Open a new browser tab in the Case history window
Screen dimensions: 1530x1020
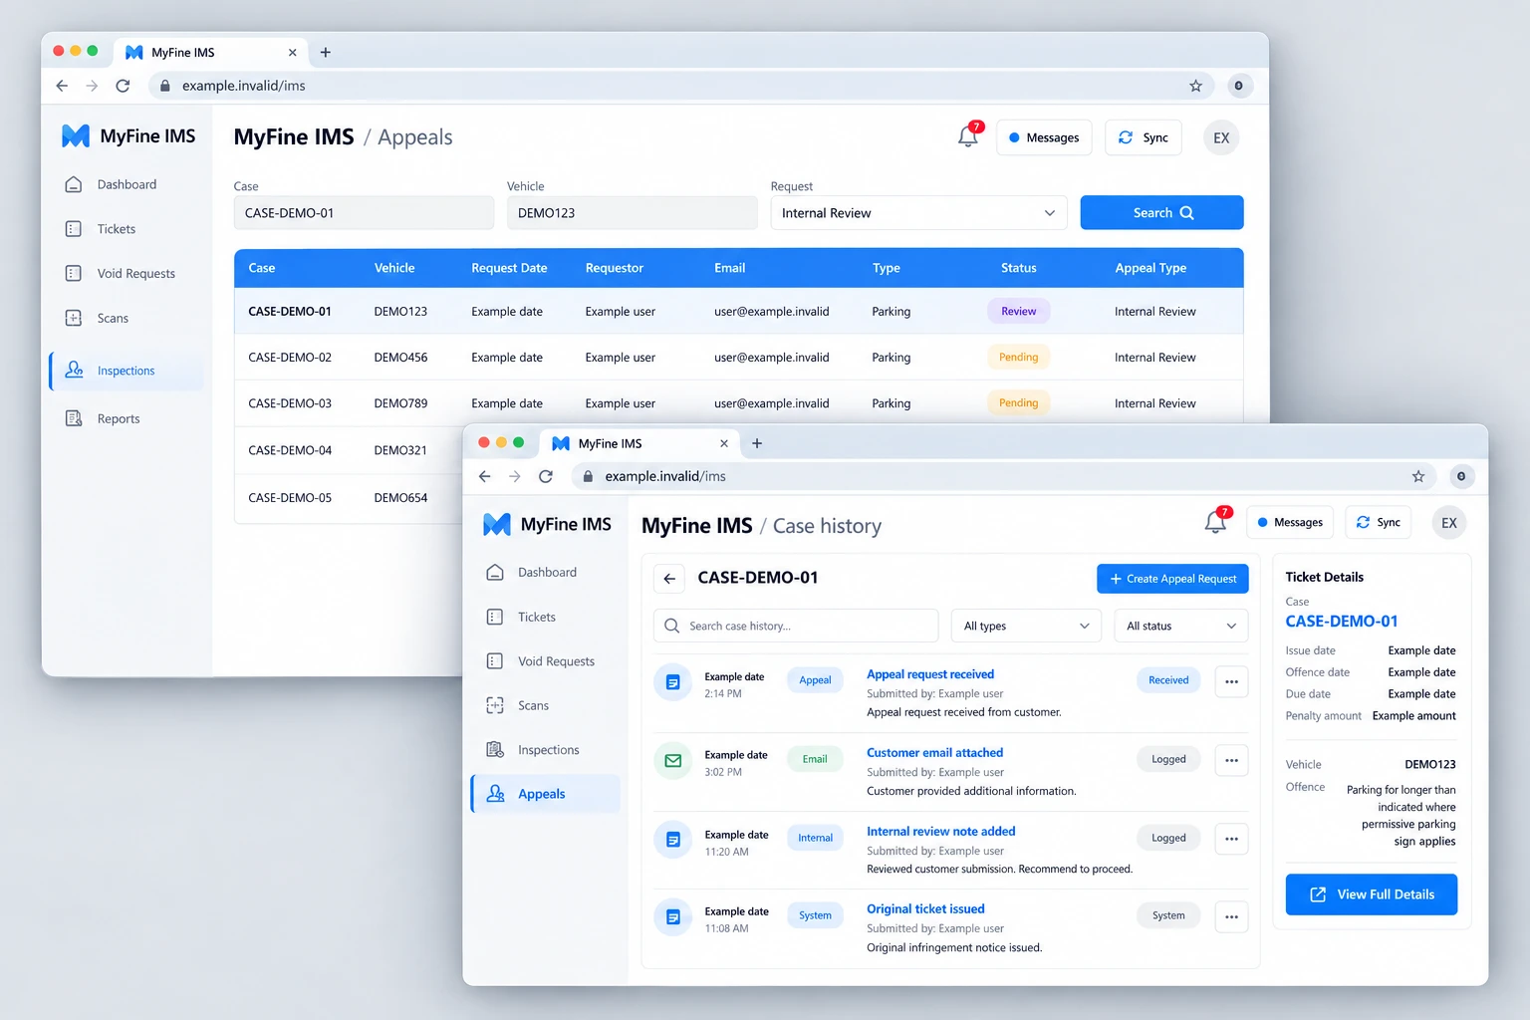point(757,443)
